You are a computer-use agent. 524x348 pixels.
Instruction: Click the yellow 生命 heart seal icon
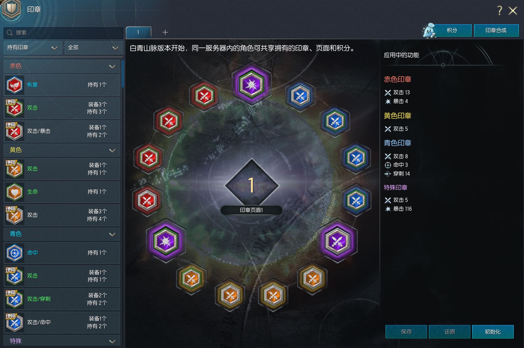pyautogui.click(x=14, y=192)
